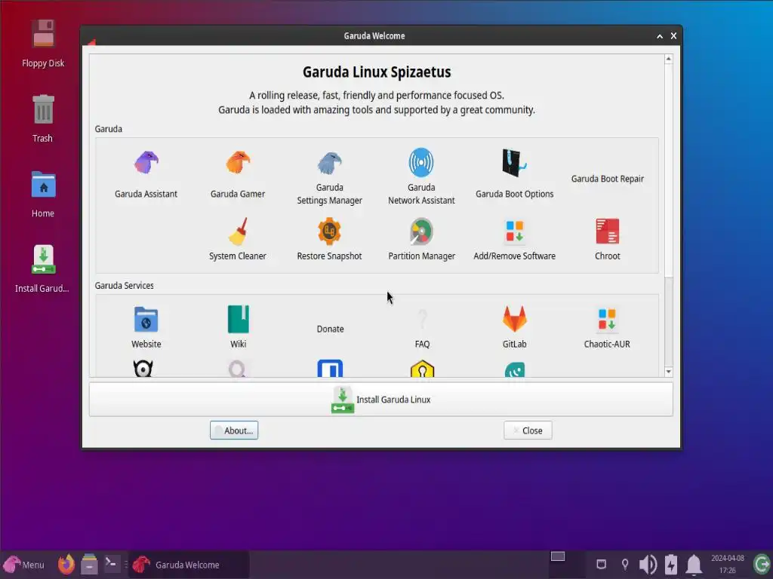Open terminal from the taskbar
This screenshot has width=773, height=579.
pyautogui.click(x=112, y=563)
